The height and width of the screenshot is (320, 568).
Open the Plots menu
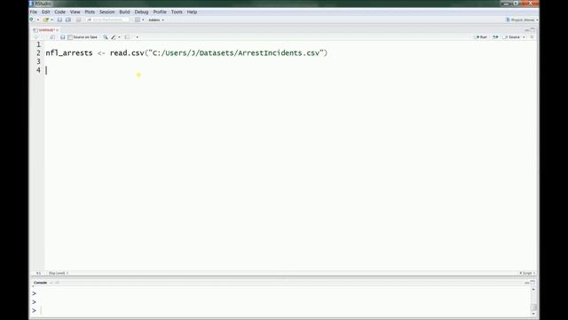90,12
